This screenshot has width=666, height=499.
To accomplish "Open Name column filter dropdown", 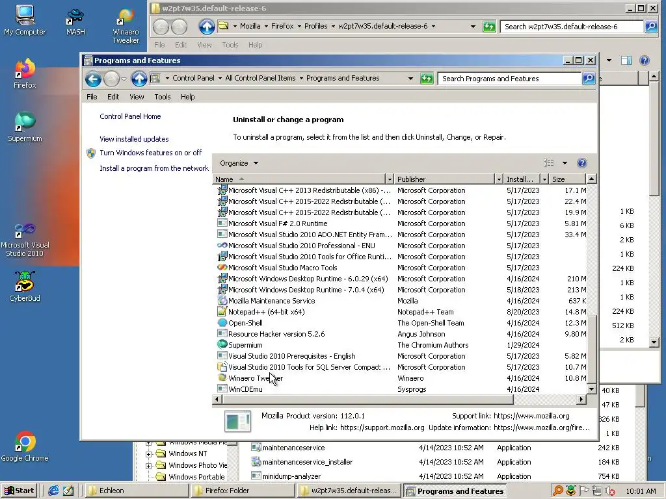I will [389, 179].
